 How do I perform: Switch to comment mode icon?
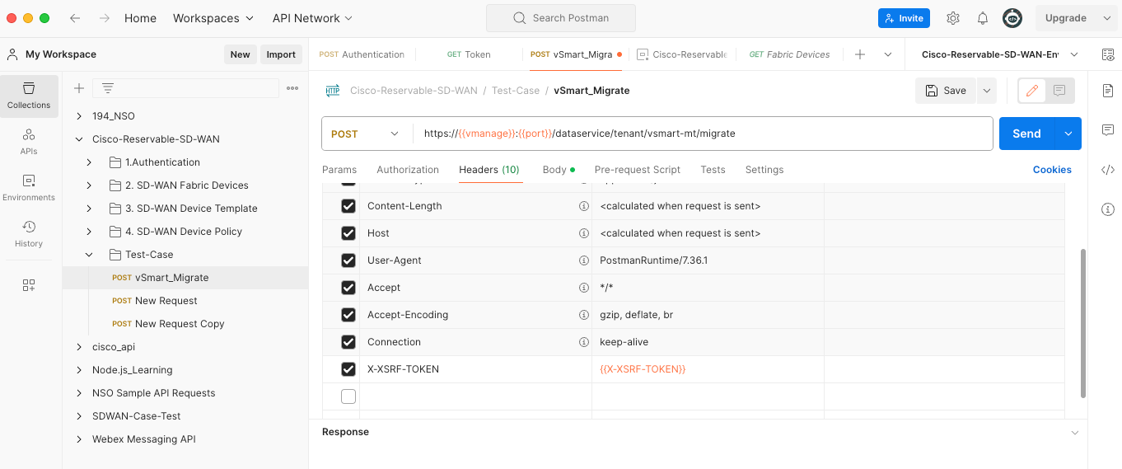[x=1060, y=91]
